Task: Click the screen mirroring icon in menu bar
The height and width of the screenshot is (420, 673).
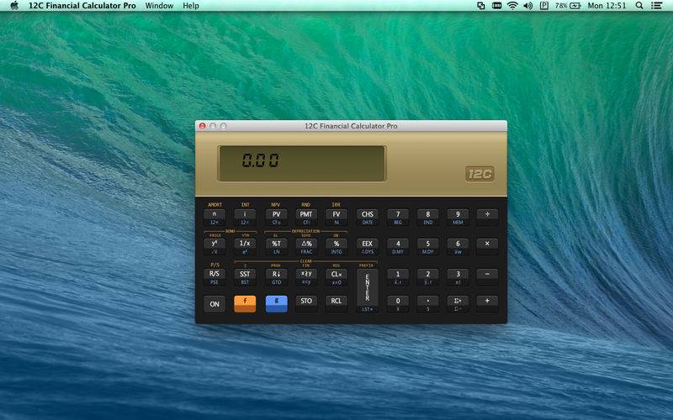Action: 480,6
